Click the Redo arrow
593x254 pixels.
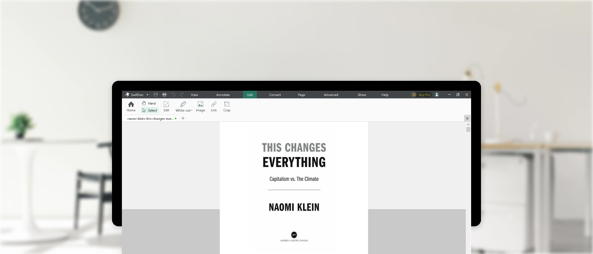182,95
